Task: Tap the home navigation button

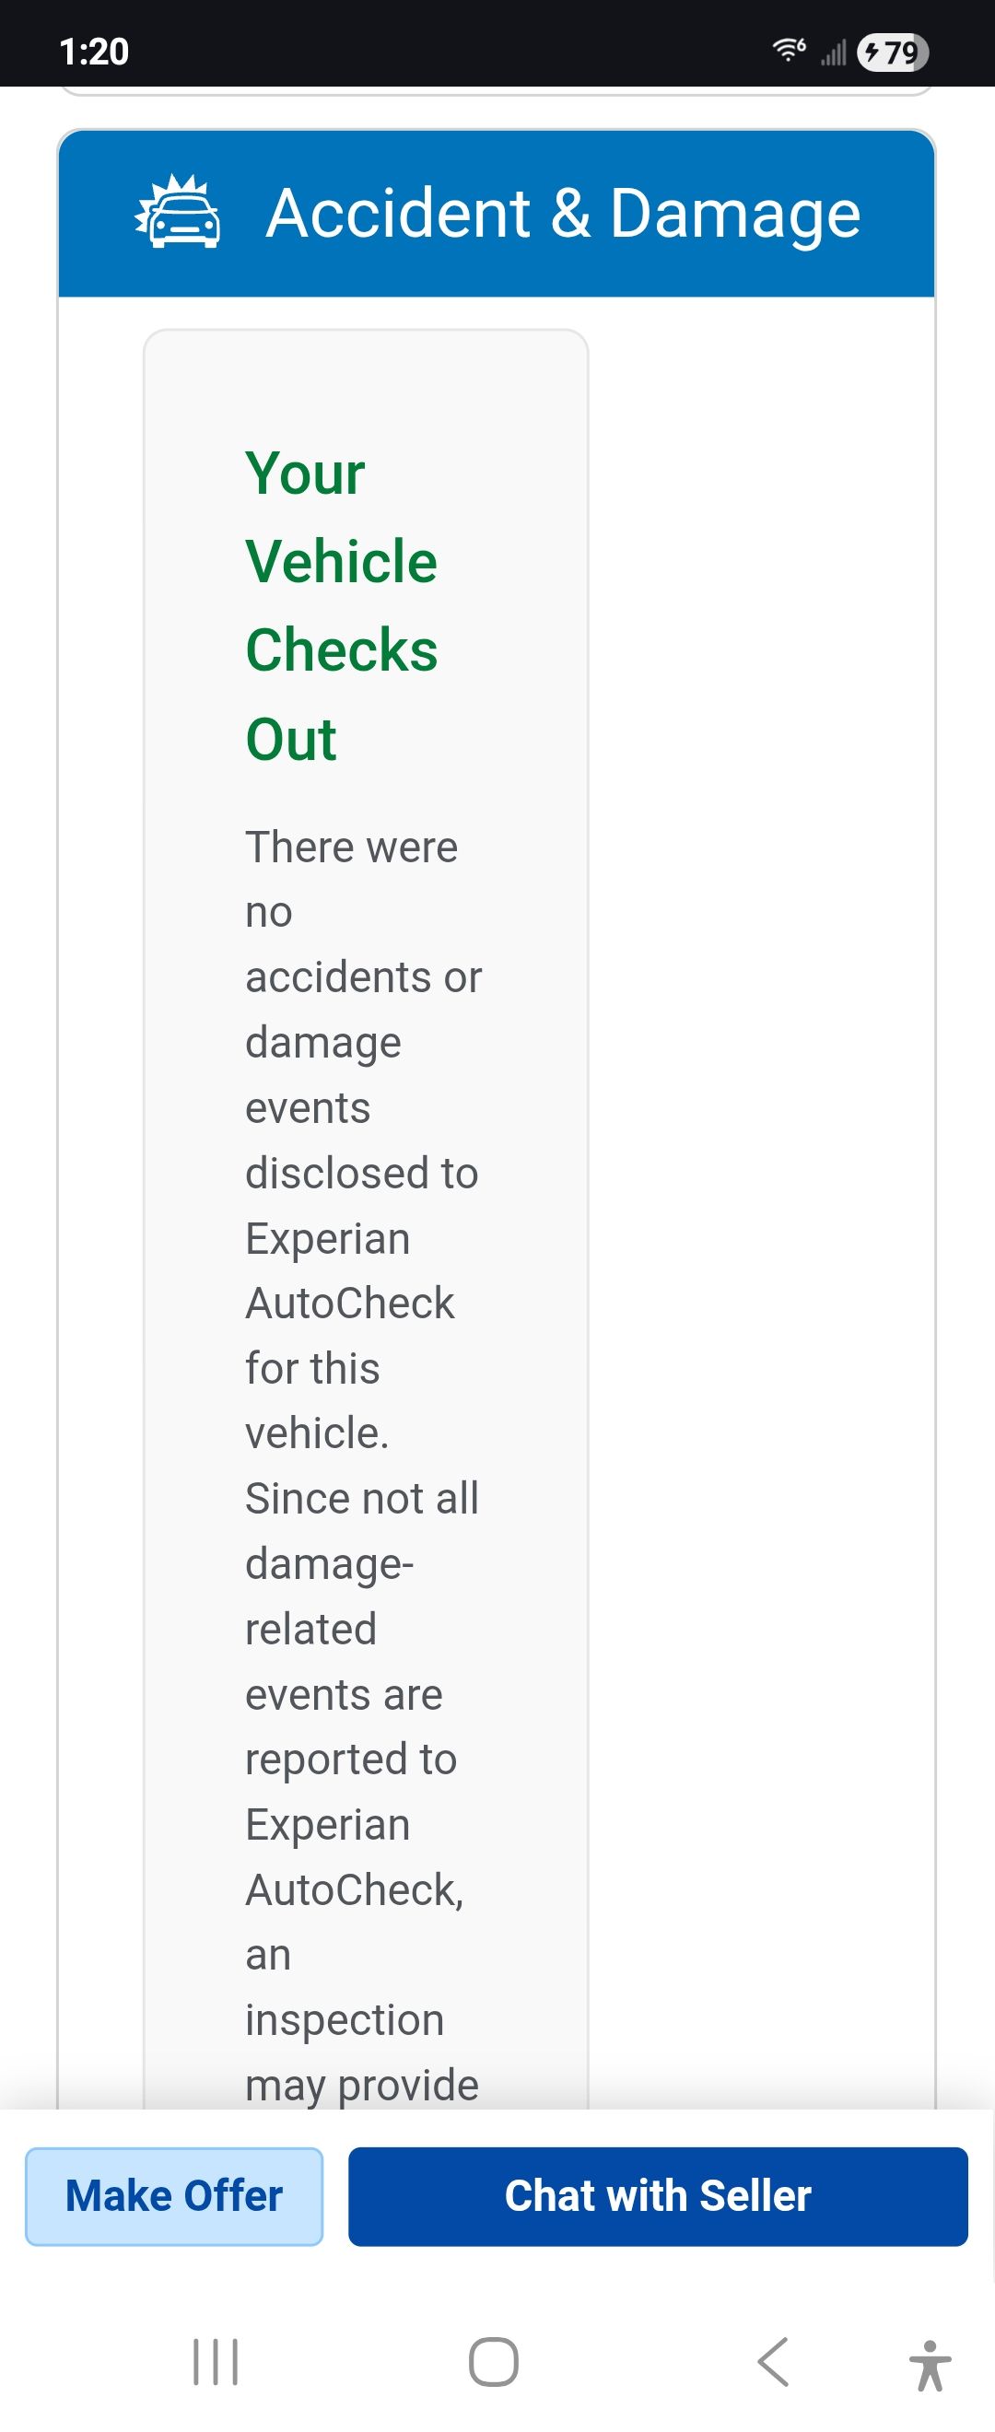Action: (x=494, y=2362)
